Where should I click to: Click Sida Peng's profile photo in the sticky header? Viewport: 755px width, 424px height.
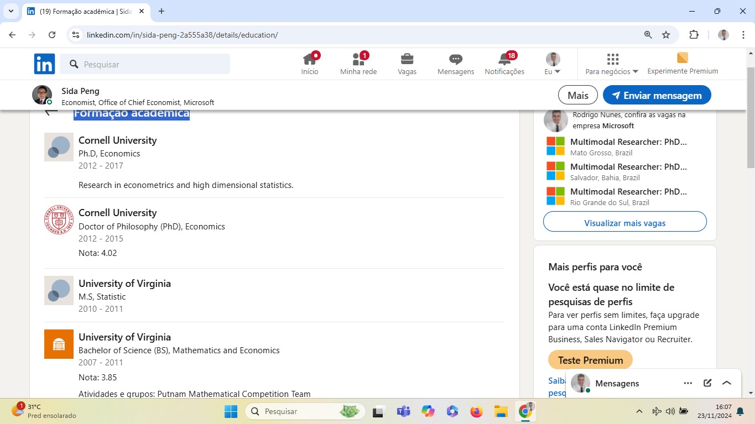pos(42,95)
